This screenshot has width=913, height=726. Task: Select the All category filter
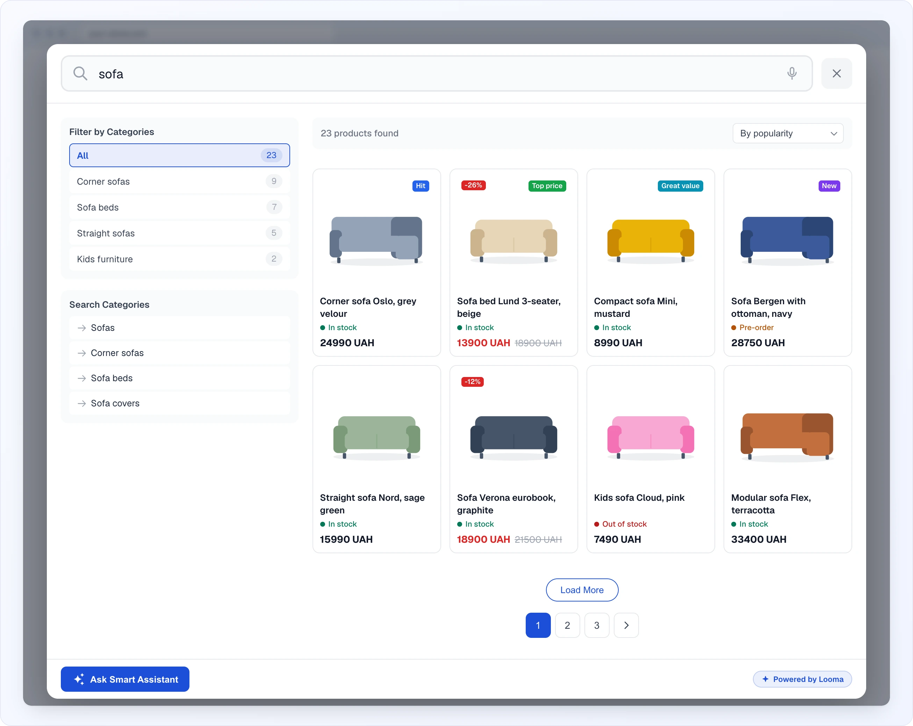180,156
